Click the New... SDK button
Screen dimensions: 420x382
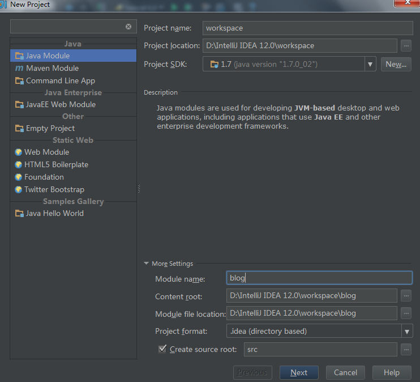coord(396,64)
